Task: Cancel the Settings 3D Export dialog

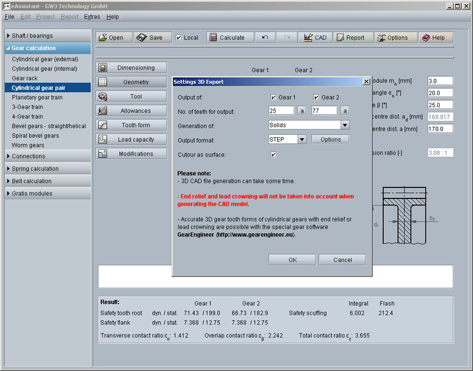Action: pos(343,260)
